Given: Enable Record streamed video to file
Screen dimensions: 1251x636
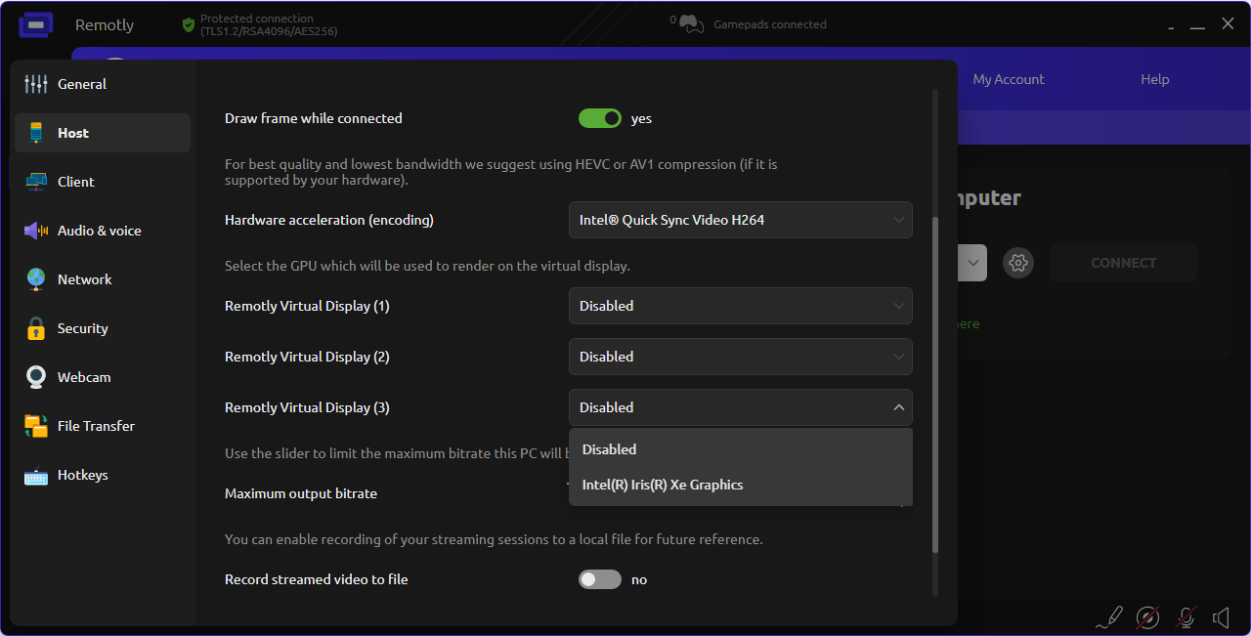Looking at the screenshot, I should point(600,579).
